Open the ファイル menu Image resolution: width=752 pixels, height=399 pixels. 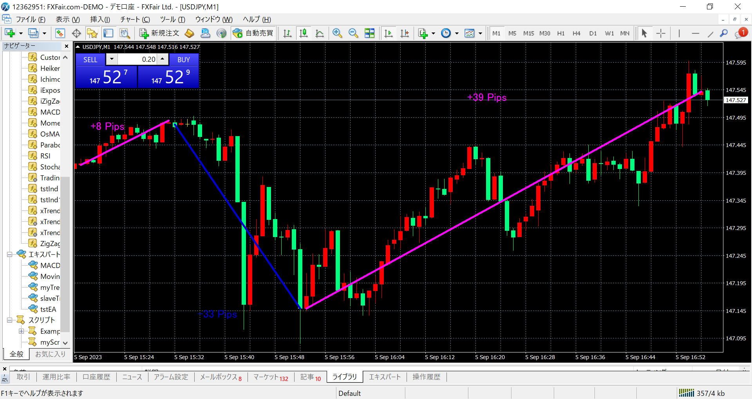coord(31,19)
